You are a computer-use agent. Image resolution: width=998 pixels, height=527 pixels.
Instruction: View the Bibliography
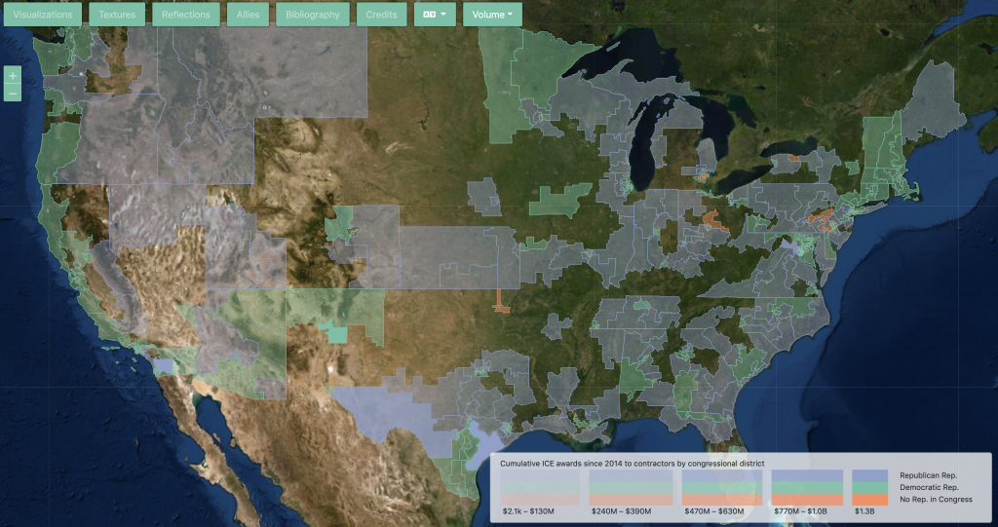click(313, 15)
